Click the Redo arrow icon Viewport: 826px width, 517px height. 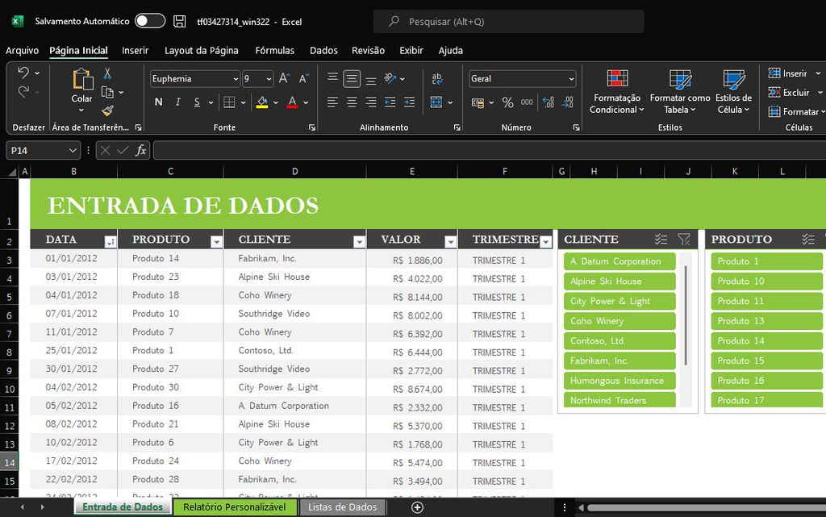click(x=23, y=92)
